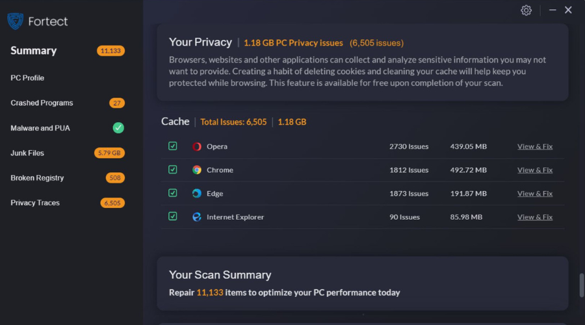Click the Chrome row label
This screenshot has height=325, width=585.
click(220, 170)
